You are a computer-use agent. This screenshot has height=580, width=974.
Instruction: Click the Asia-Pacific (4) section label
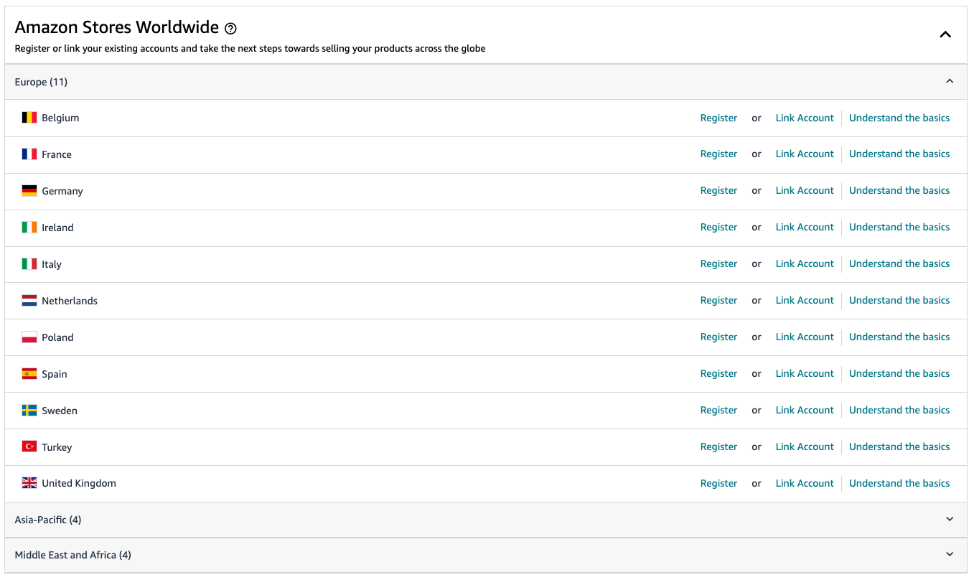pos(48,520)
